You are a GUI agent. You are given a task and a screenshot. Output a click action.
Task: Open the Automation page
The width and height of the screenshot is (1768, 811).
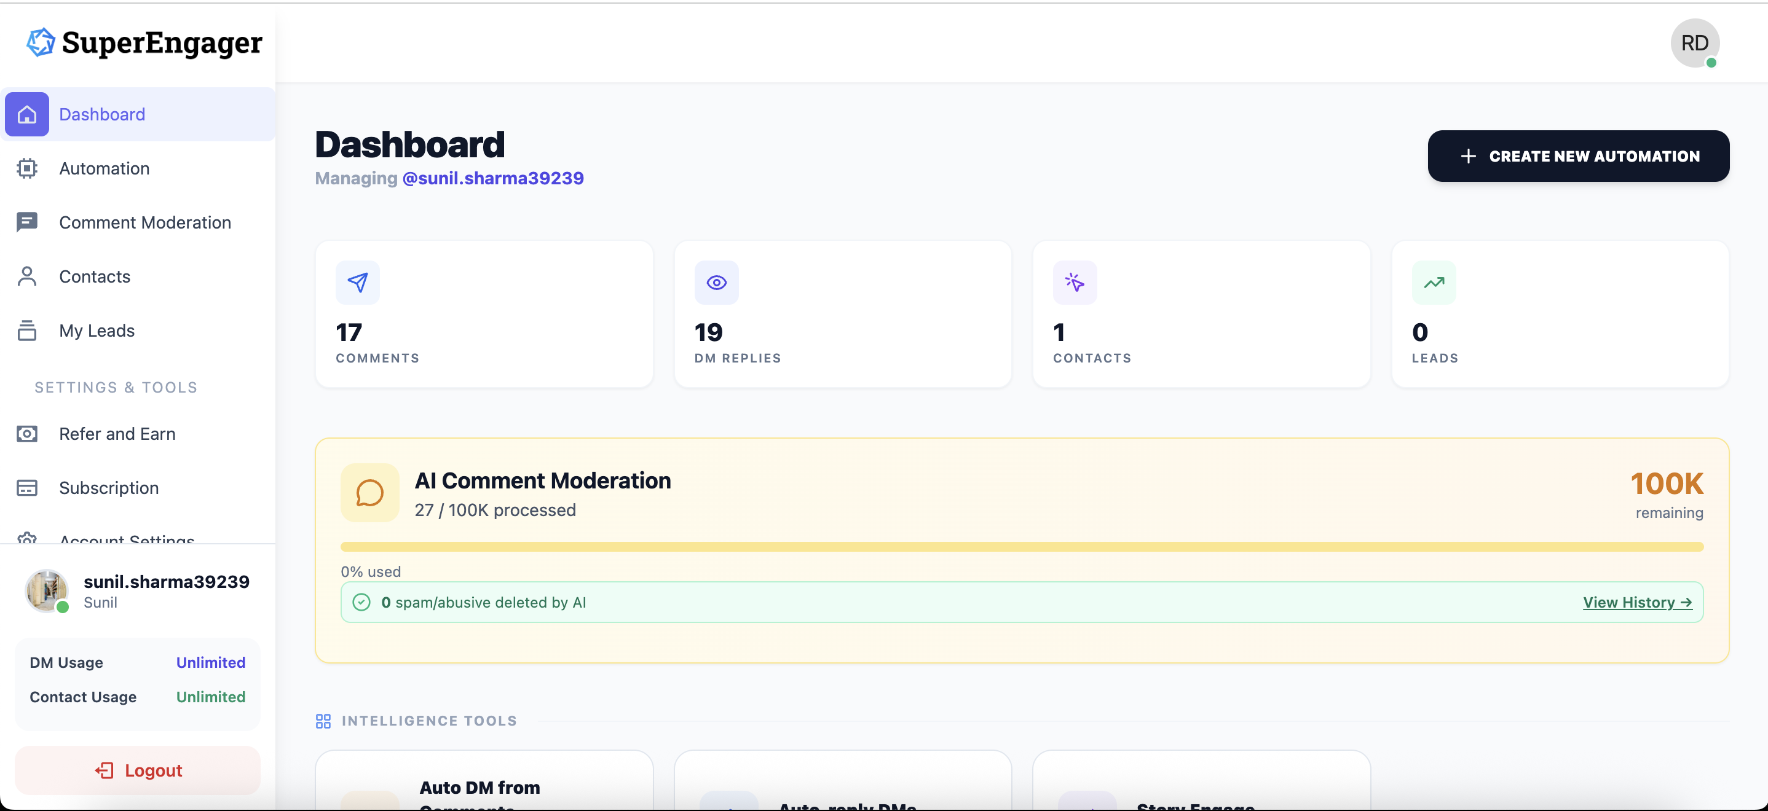(138, 169)
